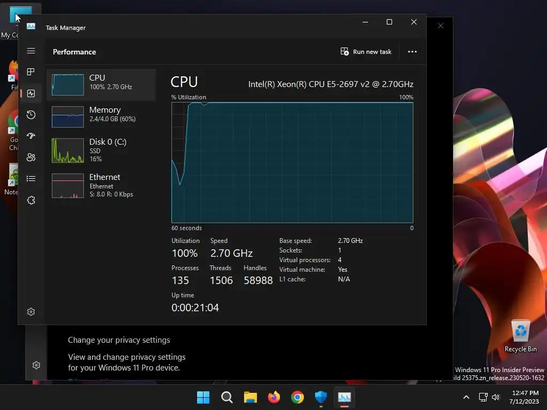Open taskbar Search icon
Screen dimensions: 547x410
pyautogui.click(x=226, y=397)
